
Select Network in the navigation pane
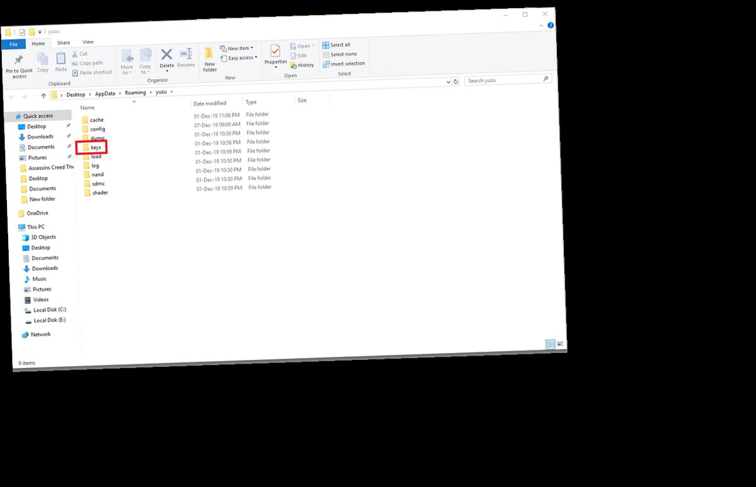tap(36, 334)
